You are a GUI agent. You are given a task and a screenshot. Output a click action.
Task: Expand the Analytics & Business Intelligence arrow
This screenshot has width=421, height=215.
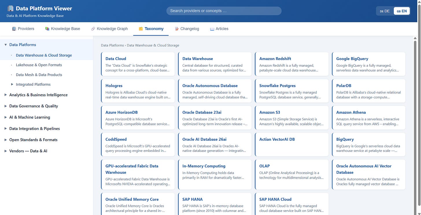5,95
